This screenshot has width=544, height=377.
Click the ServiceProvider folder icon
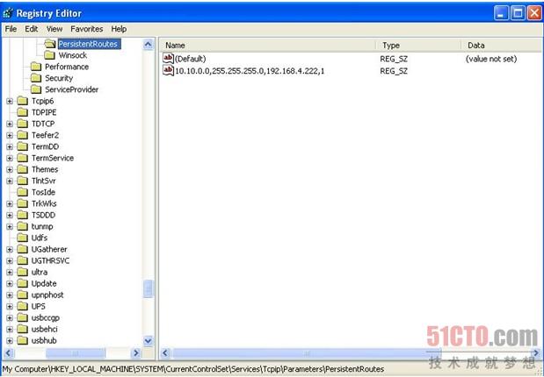click(x=36, y=89)
